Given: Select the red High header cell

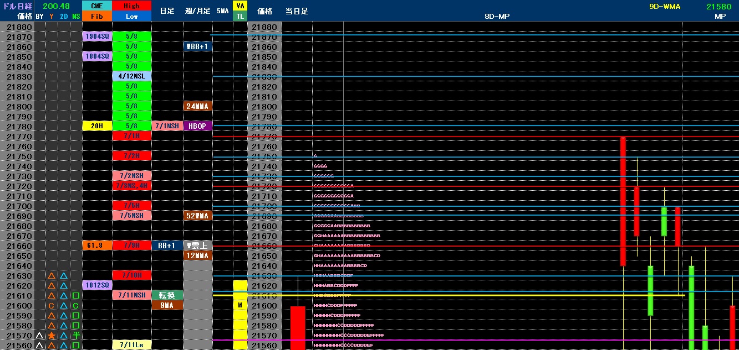Looking at the screenshot, I should (132, 6).
